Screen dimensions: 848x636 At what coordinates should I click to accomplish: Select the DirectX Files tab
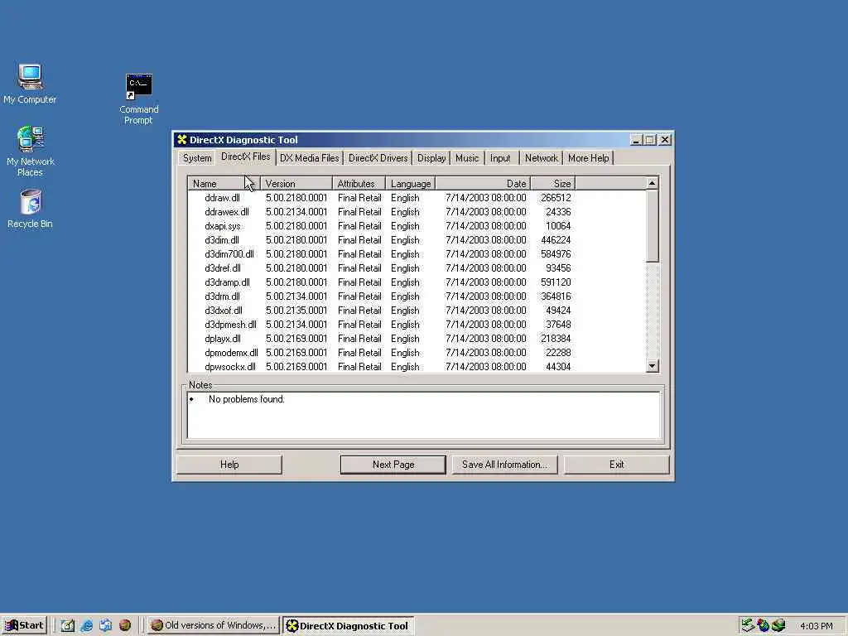245,157
